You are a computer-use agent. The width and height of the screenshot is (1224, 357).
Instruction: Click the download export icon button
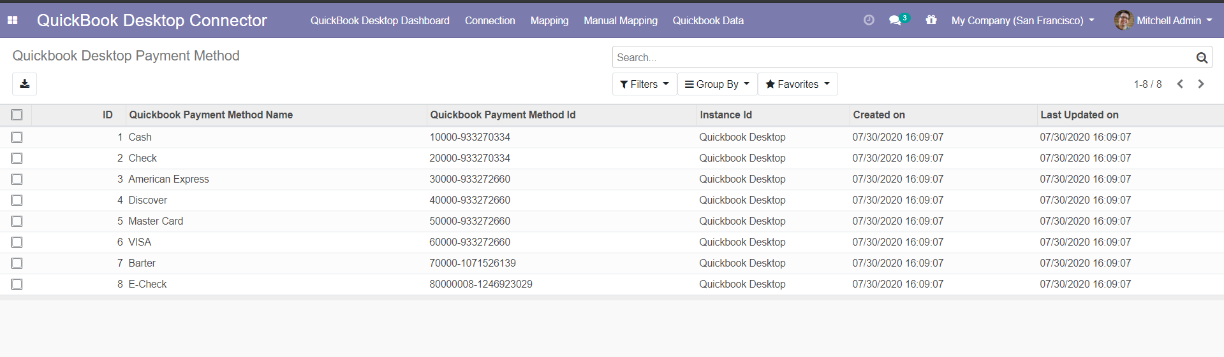click(x=25, y=84)
